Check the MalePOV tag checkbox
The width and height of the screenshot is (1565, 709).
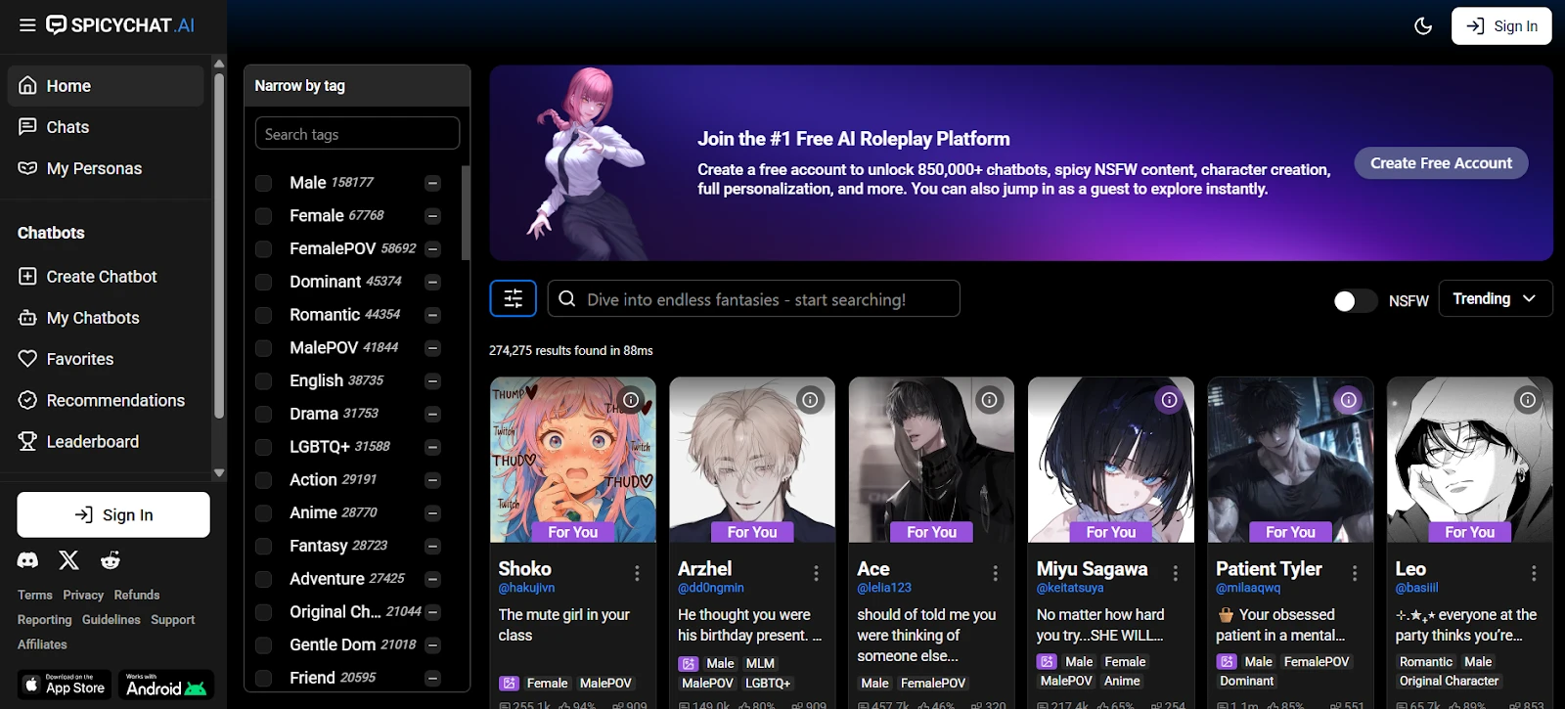pos(263,348)
